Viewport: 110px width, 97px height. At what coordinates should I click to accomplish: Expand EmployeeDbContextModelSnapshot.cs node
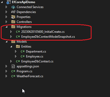tap(11, 37)
